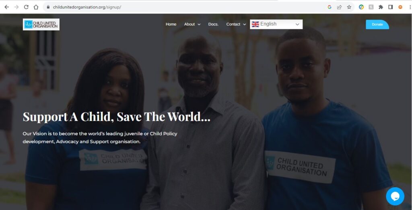View site information via padlock icon
This screenshot has height=210, width=412.
click(x=48, y=7)
